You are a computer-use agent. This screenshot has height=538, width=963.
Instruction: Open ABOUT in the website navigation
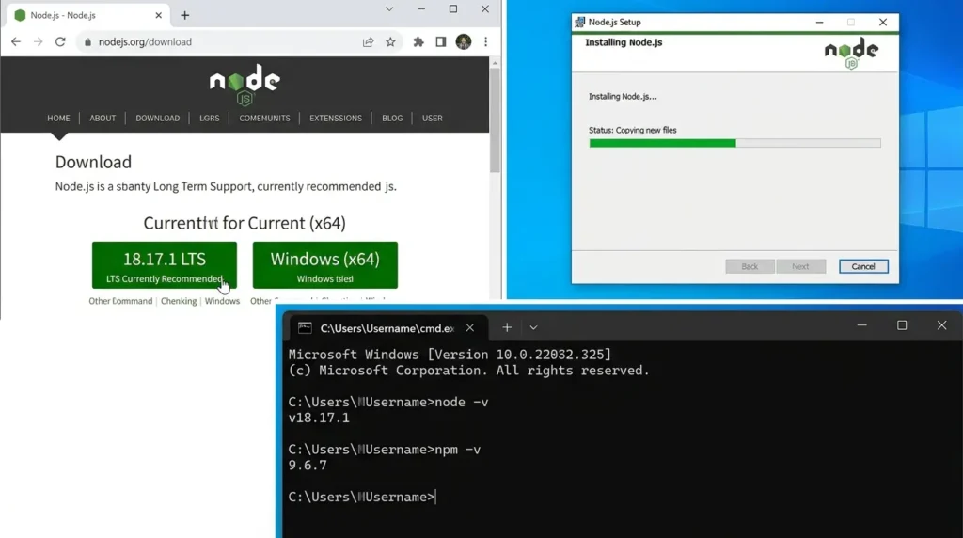[x=103, y=118]
